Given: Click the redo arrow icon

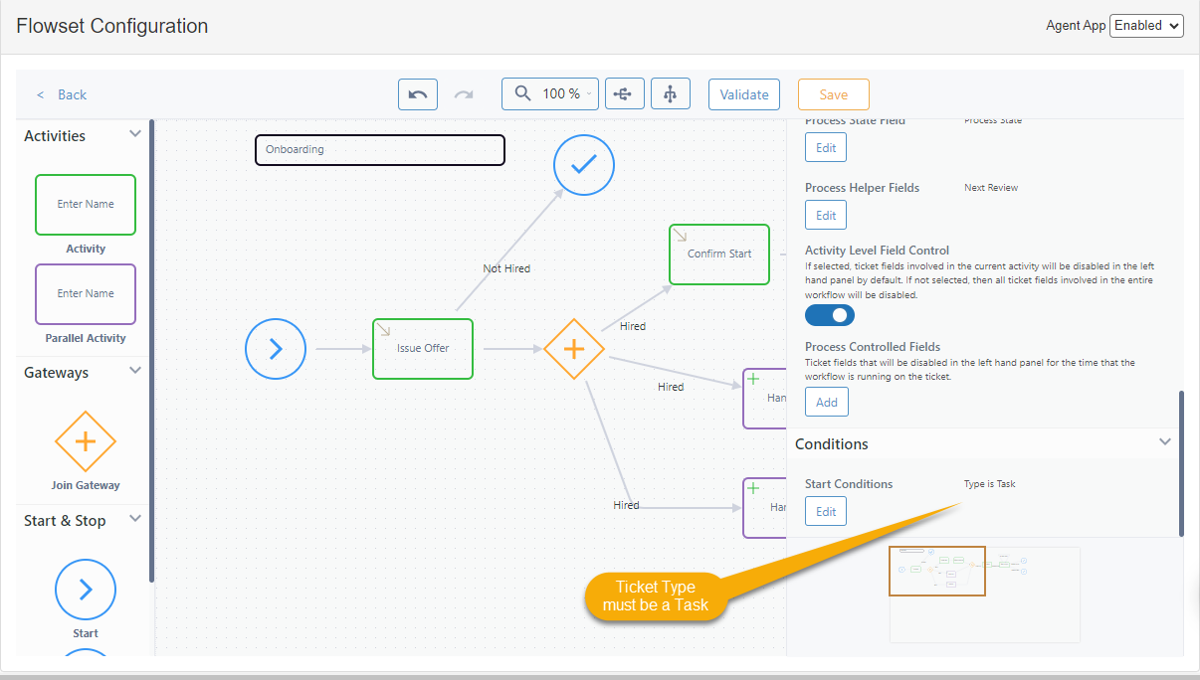Looking at the screenshot, I should point(464,94).
